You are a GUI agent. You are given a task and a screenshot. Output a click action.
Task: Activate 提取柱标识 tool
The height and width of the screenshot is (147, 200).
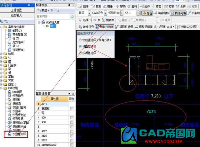click(124, 27)
